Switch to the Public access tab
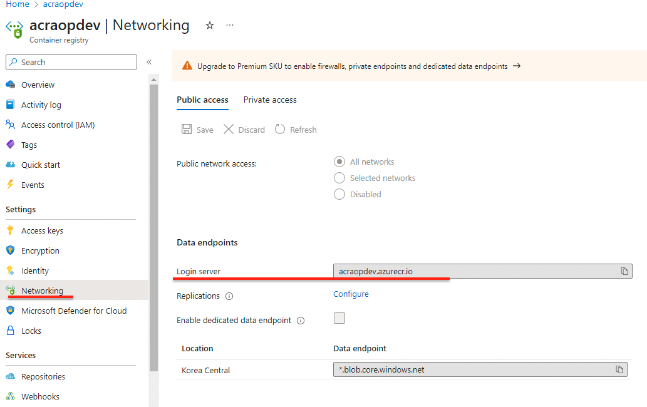This screenshot has height=407, width=647. point(202,100)
